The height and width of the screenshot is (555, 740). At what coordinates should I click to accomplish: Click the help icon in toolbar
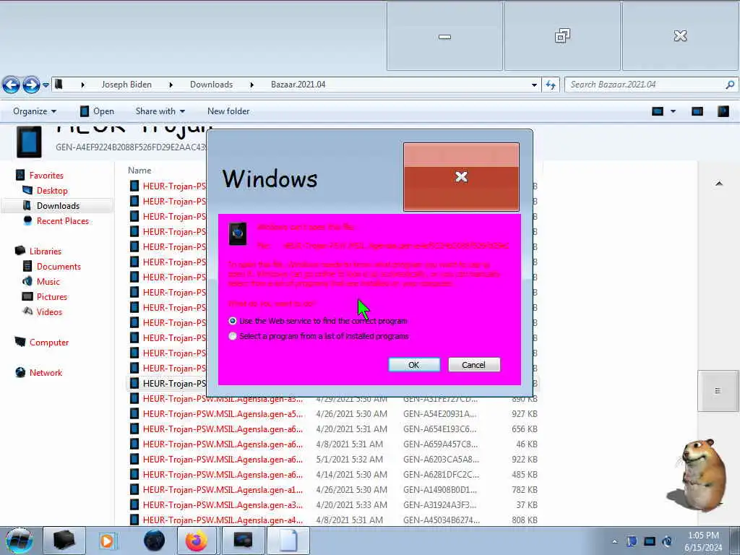pyautogui.click(x=723, y=111)
